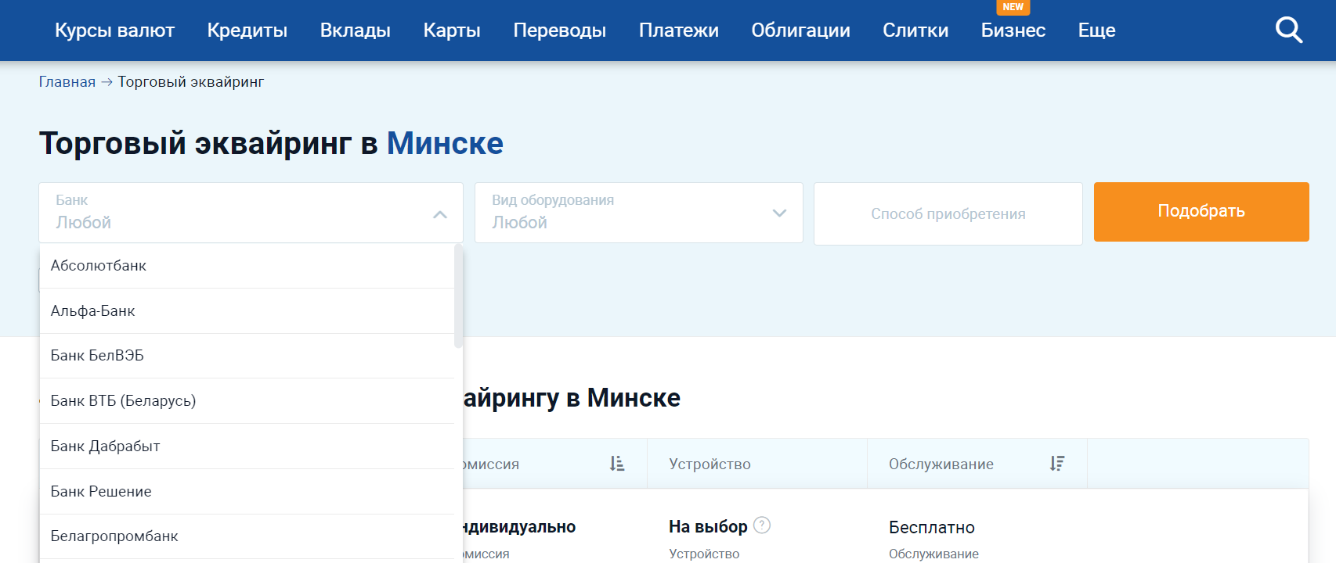This screenshot has width=1336, height=563.
Task: Select Белагропромбанк from the list
Action: tap(114, 536)
